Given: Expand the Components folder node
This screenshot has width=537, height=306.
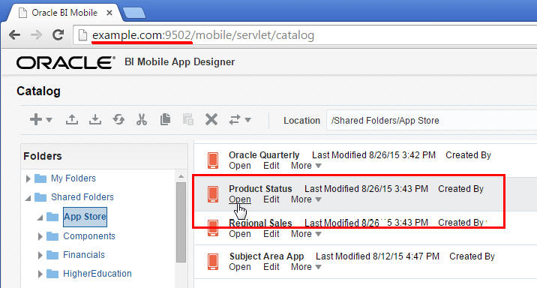Looking at the screenshot, I should [x=40, y=236].
